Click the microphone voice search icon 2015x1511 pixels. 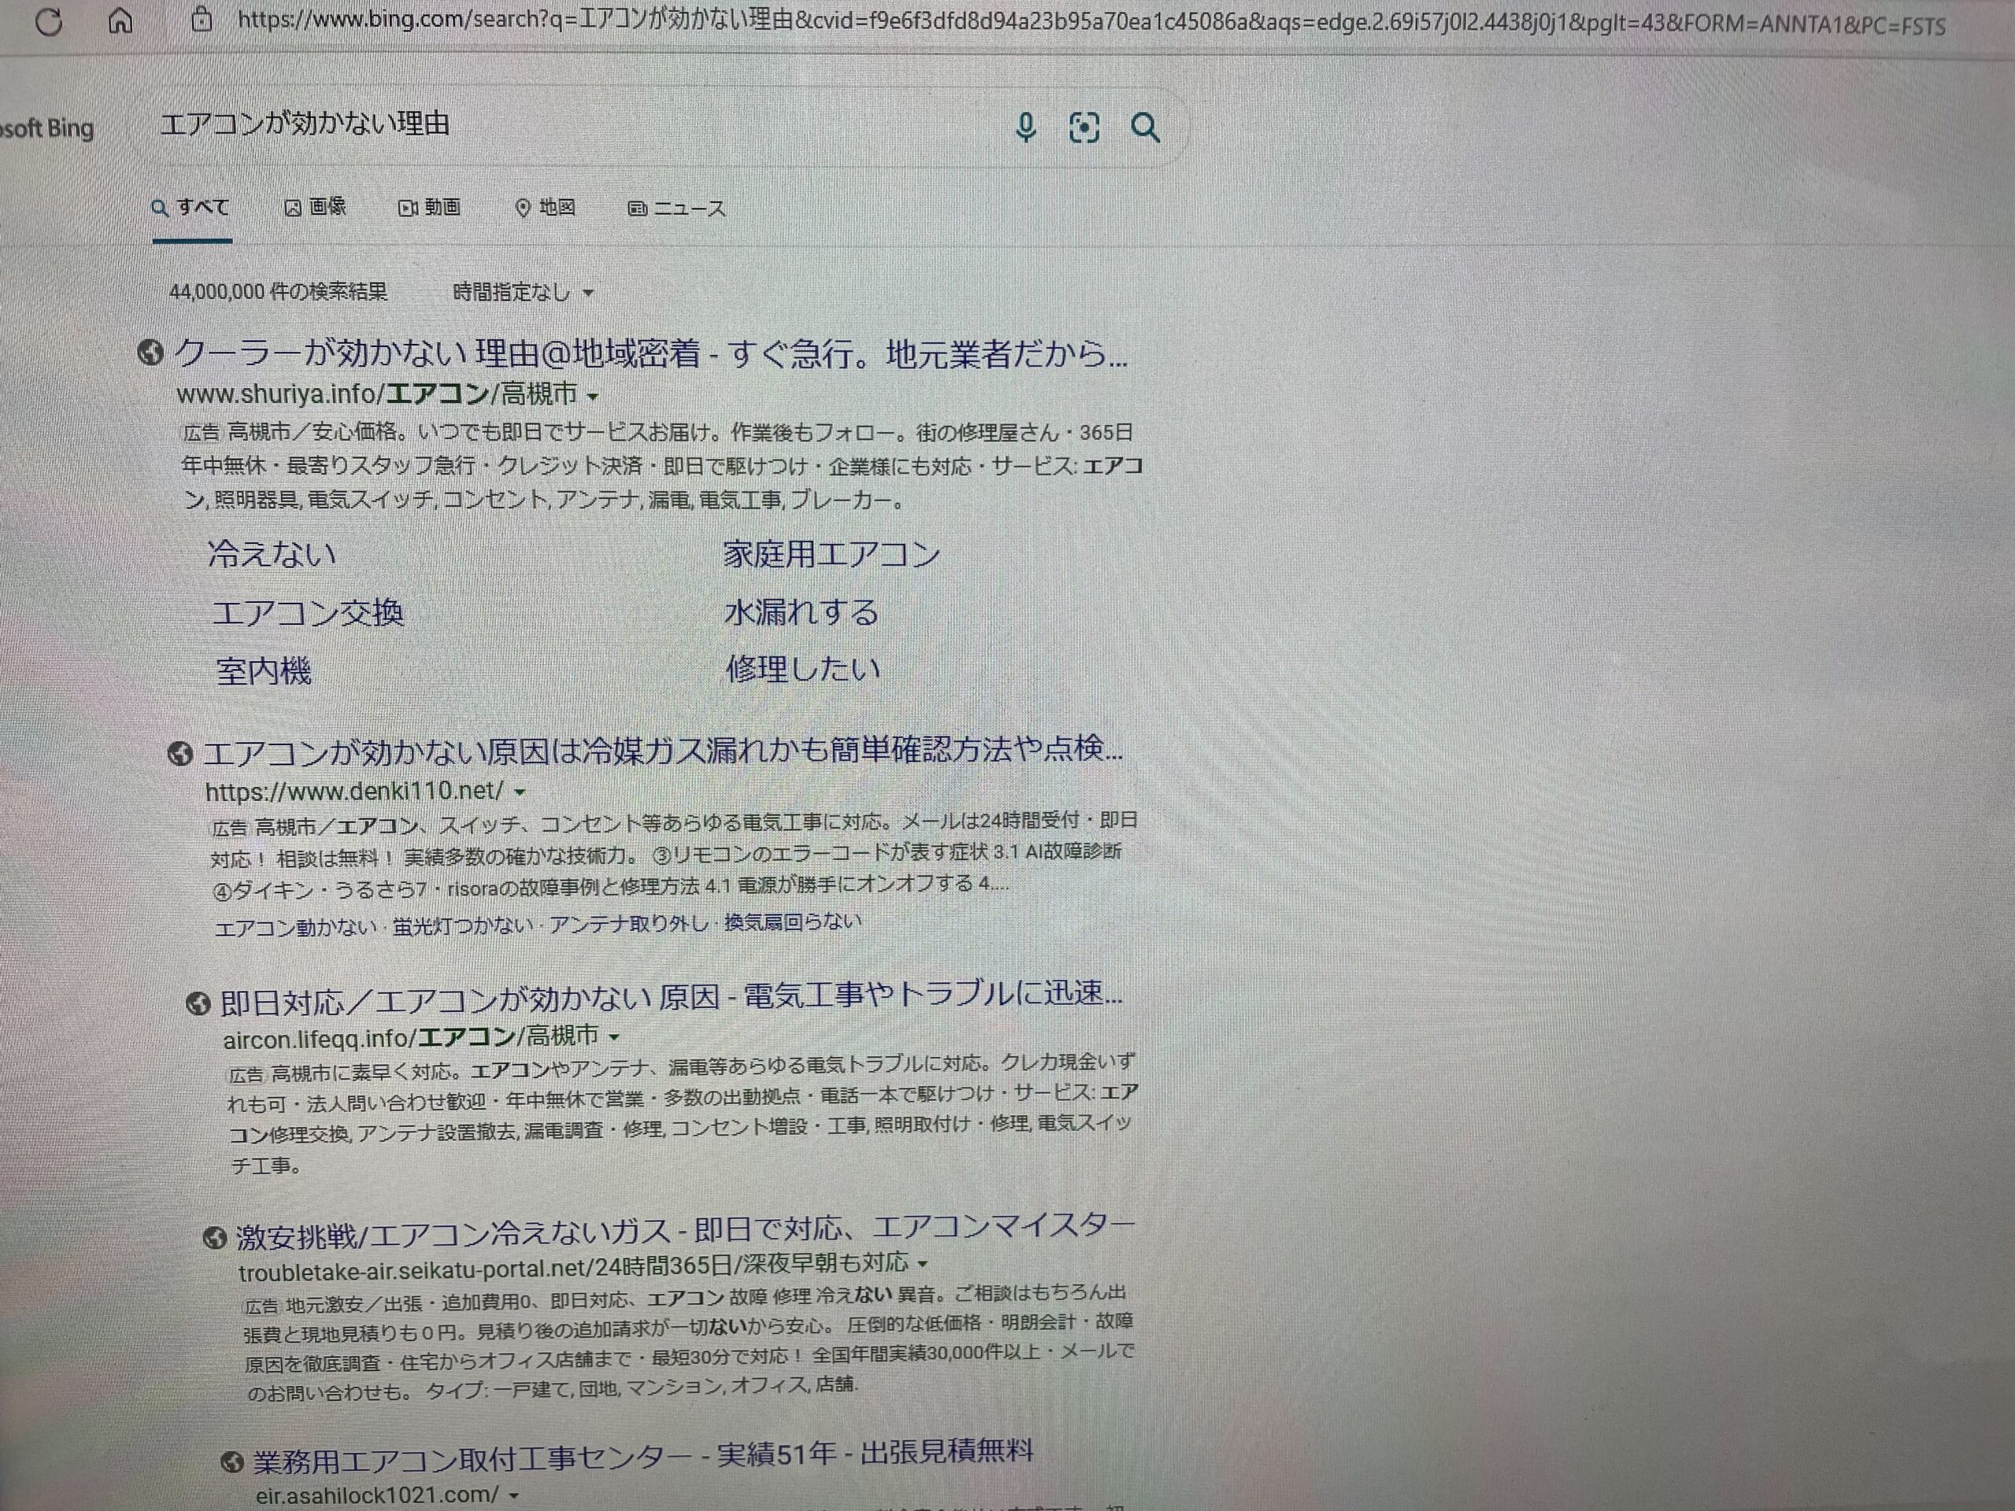click(1026, 127)
